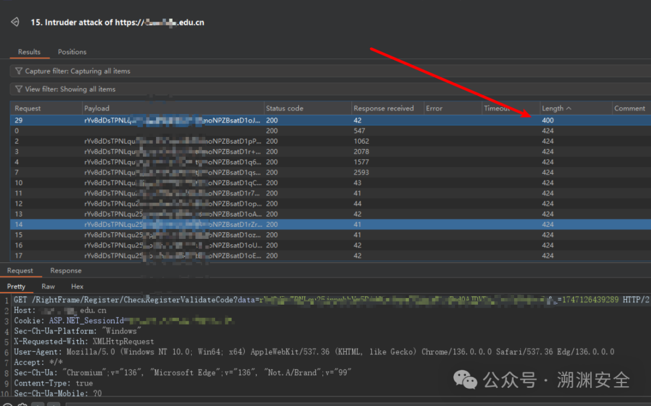
Task: Open the Capture filter funnel icon
Action: coord(19,71)
